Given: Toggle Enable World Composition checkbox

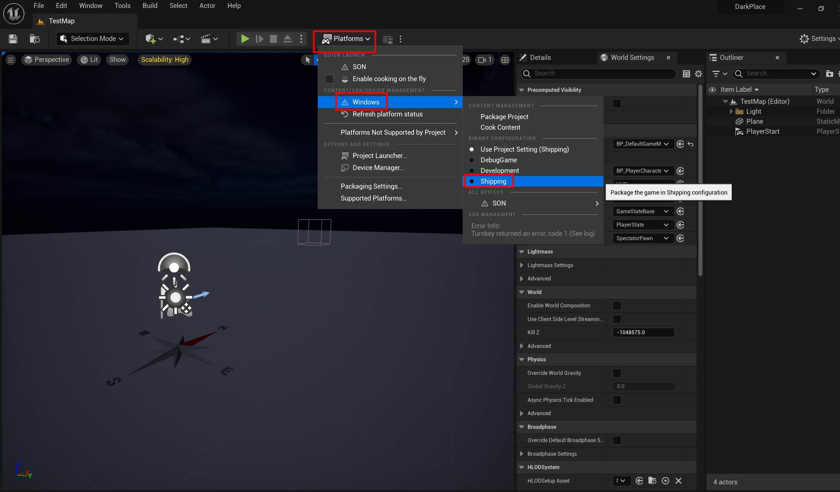Looking at the screenshot, I should (x=617, y=306).
